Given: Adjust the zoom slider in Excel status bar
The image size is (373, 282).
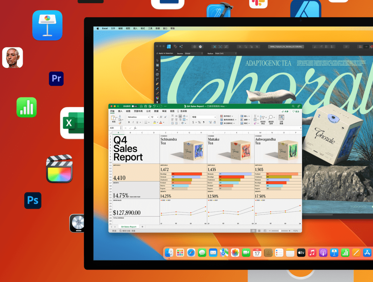Looking at the screenshot, I should pos(279,231).
